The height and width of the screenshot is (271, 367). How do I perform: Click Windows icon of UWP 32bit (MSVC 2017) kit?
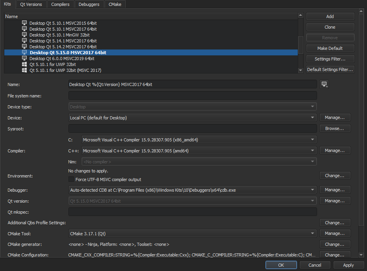click(24, 70)
